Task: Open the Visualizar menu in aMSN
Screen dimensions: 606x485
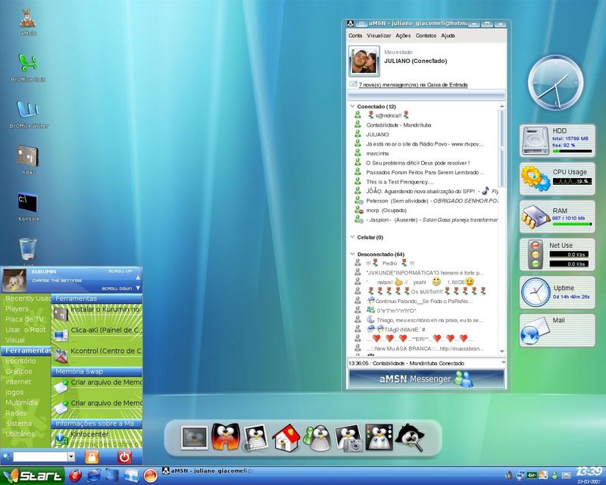Action: (379, 36)
